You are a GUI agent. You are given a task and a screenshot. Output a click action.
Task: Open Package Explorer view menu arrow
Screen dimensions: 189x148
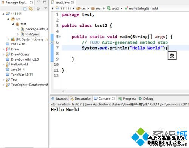click(46, 8)
